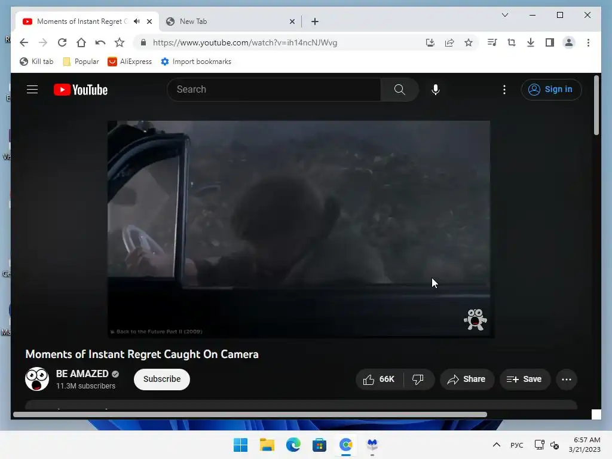Click the crop screenshot toolbar icon
This screenshot has width=612, height=459.
tap(512, 42)
